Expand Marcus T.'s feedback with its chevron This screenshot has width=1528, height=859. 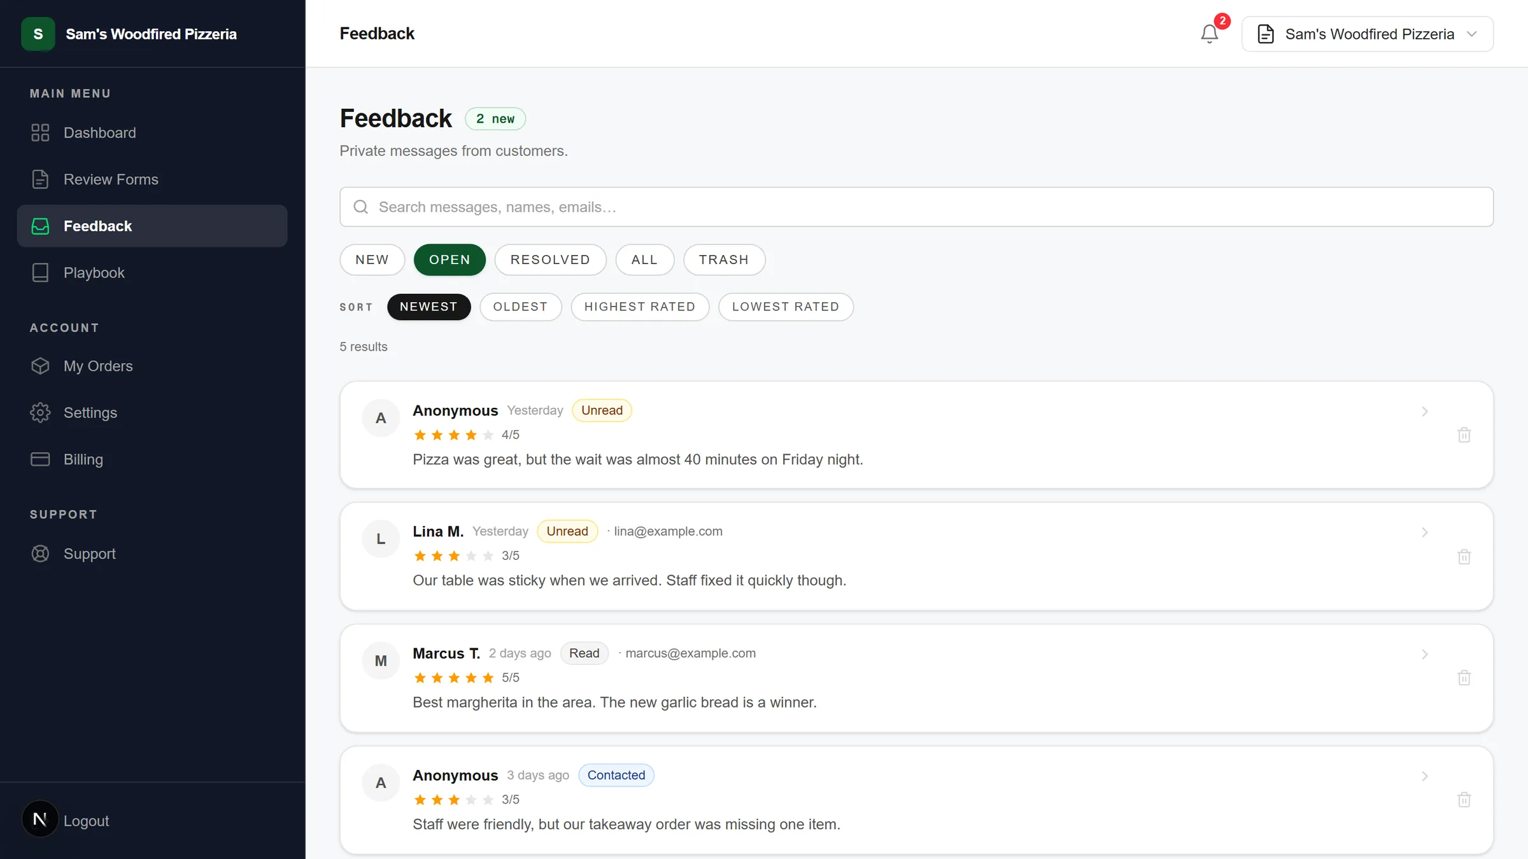pyautogui.click(x=1425, y=654)
